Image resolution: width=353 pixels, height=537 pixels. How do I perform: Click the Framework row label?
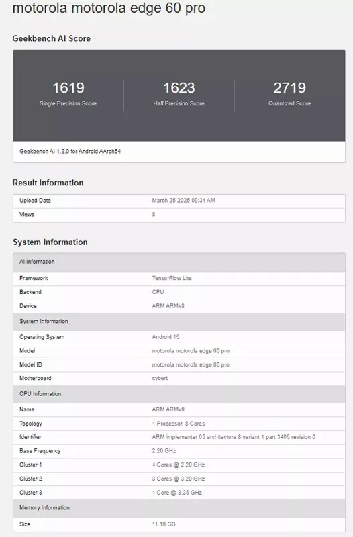pos(34,278)
